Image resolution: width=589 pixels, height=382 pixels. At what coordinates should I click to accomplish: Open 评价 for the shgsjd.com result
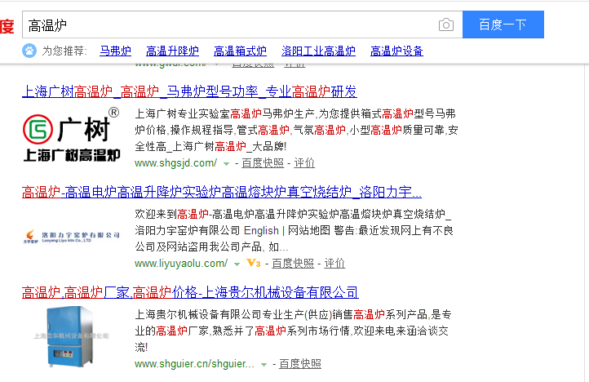tap(304, 163)
